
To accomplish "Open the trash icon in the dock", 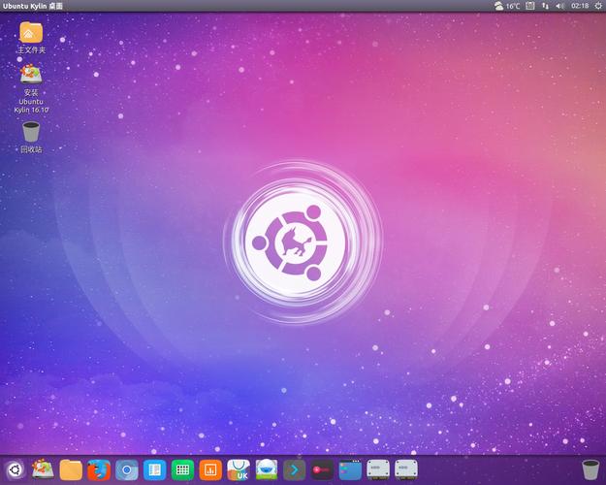I will 590,469.
